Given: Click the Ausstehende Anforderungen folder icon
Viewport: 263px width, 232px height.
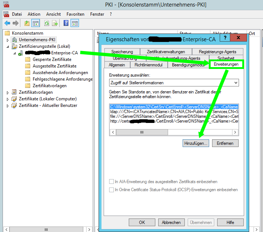Looking at the screenshot, I should [28, 73].
